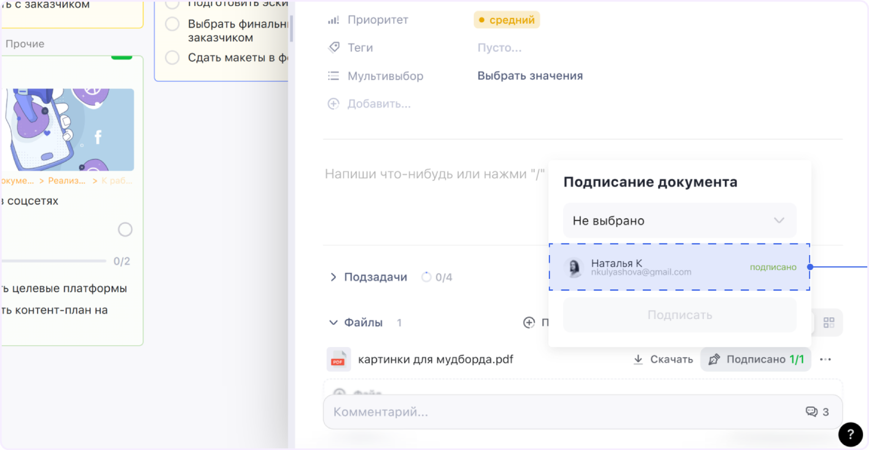Image resolution: width=869 pixels, height=450 pixels.
Task: Change the средний priority badge
Action: pyautogui.click(x=507, y=20)
